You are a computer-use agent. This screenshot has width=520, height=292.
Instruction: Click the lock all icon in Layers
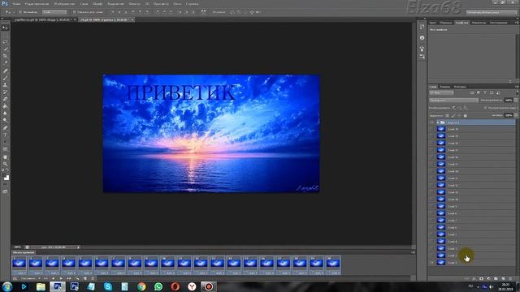coord(465,115)
